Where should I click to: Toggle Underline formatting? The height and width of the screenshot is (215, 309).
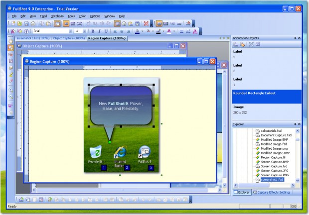106,31
